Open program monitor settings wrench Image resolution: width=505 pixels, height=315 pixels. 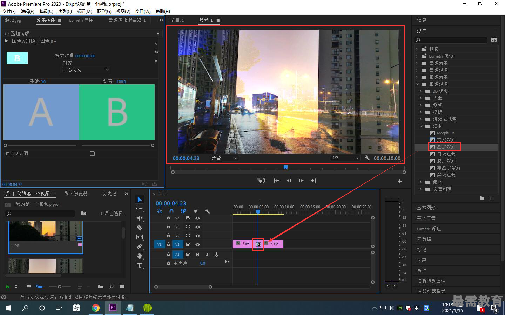367,158
